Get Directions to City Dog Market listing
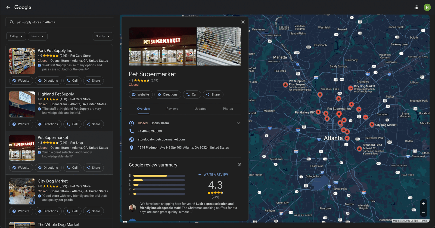 coord(48,211)
